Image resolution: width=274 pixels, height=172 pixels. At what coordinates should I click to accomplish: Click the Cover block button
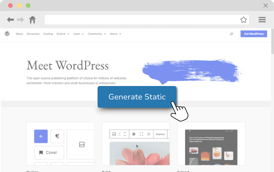pyautogui.click(x=49, y=152)
